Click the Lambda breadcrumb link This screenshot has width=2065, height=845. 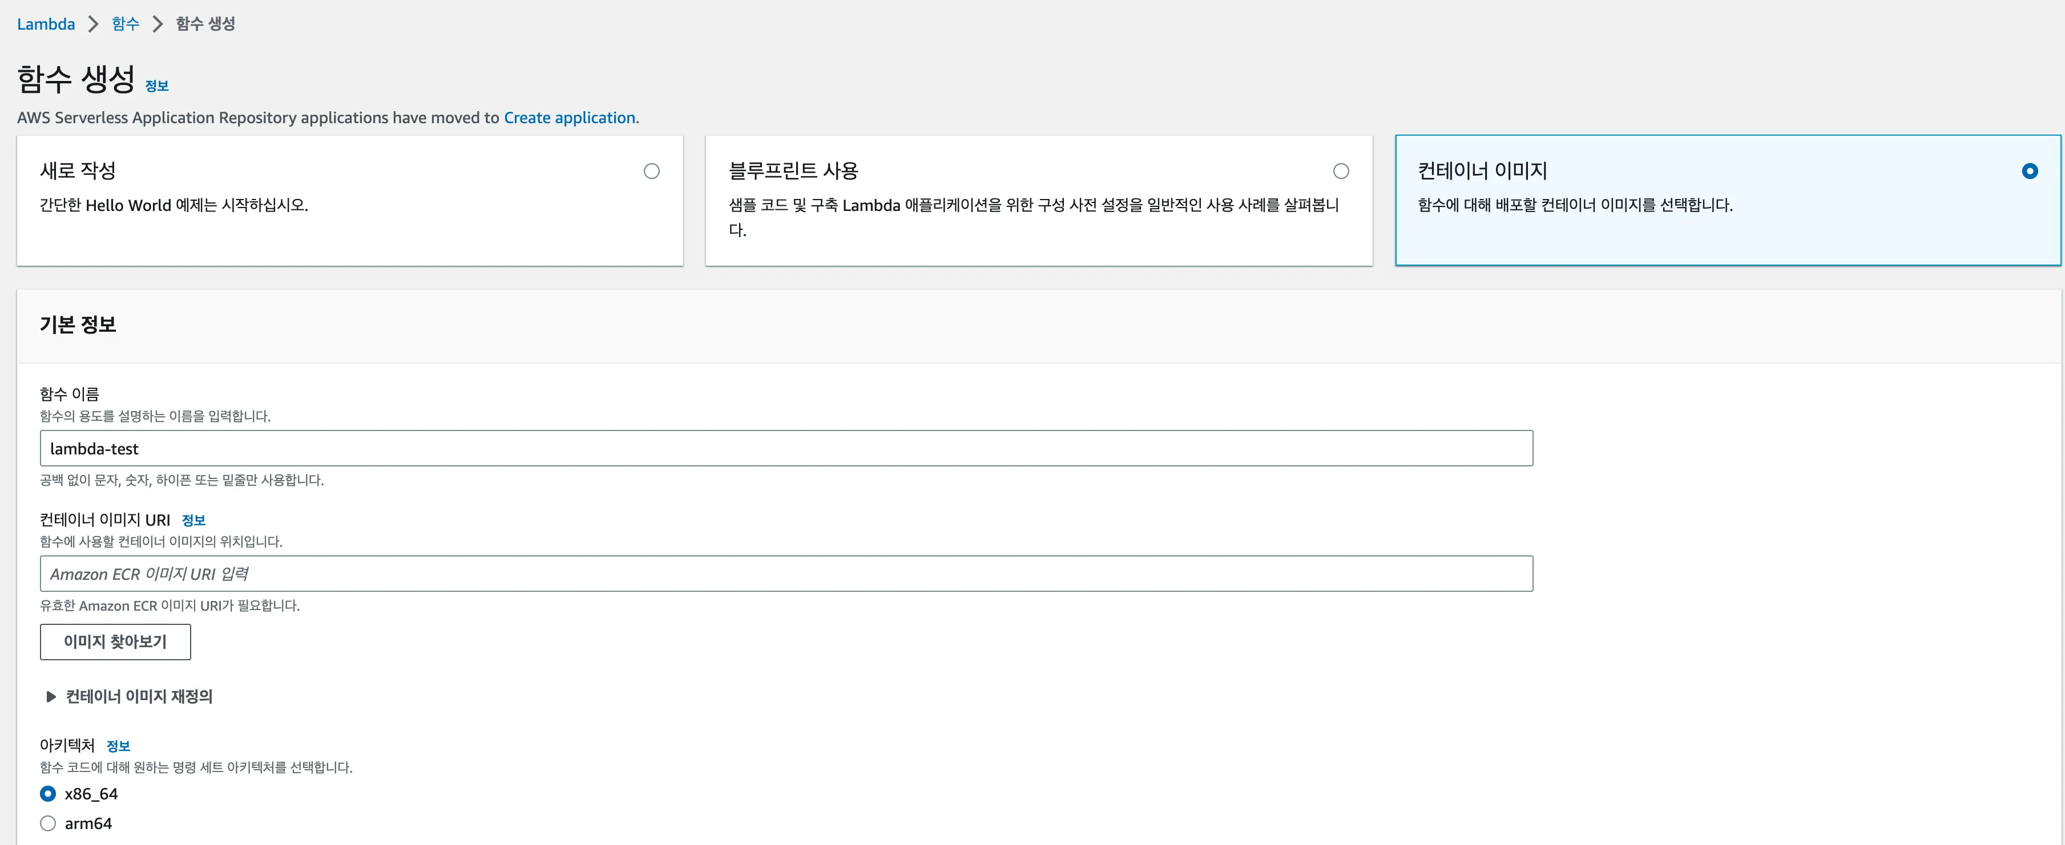click(46, 24)
